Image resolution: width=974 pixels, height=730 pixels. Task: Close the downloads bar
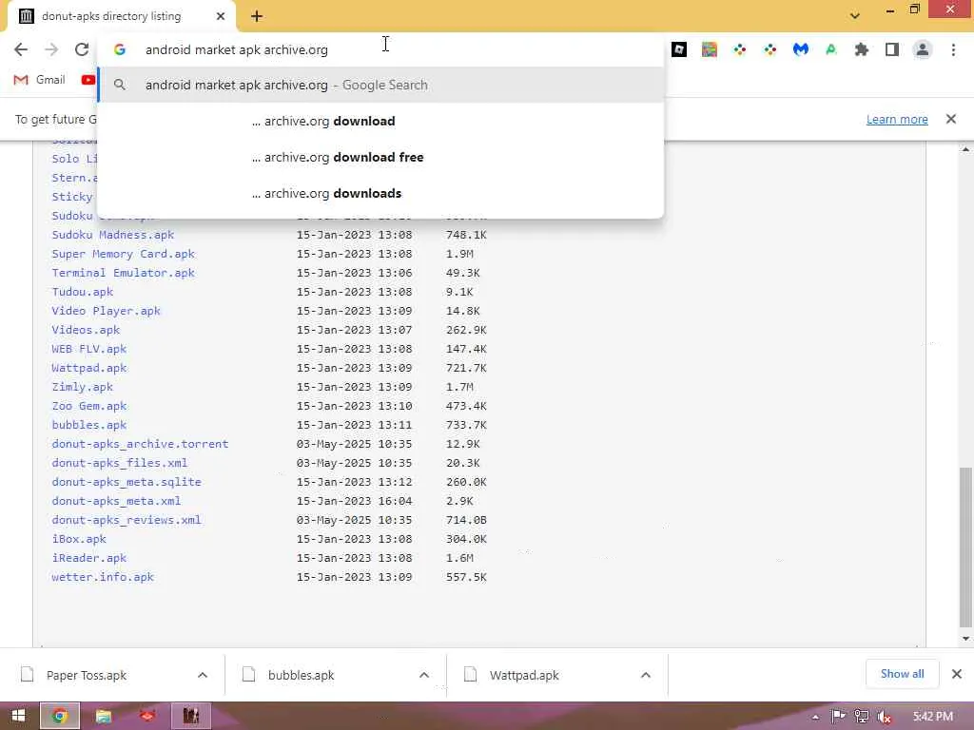click(x=957, y=674)
